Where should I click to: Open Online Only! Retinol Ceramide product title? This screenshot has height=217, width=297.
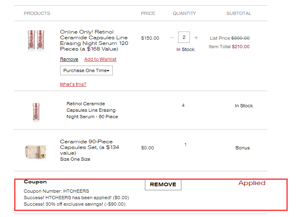click(94, 40)
